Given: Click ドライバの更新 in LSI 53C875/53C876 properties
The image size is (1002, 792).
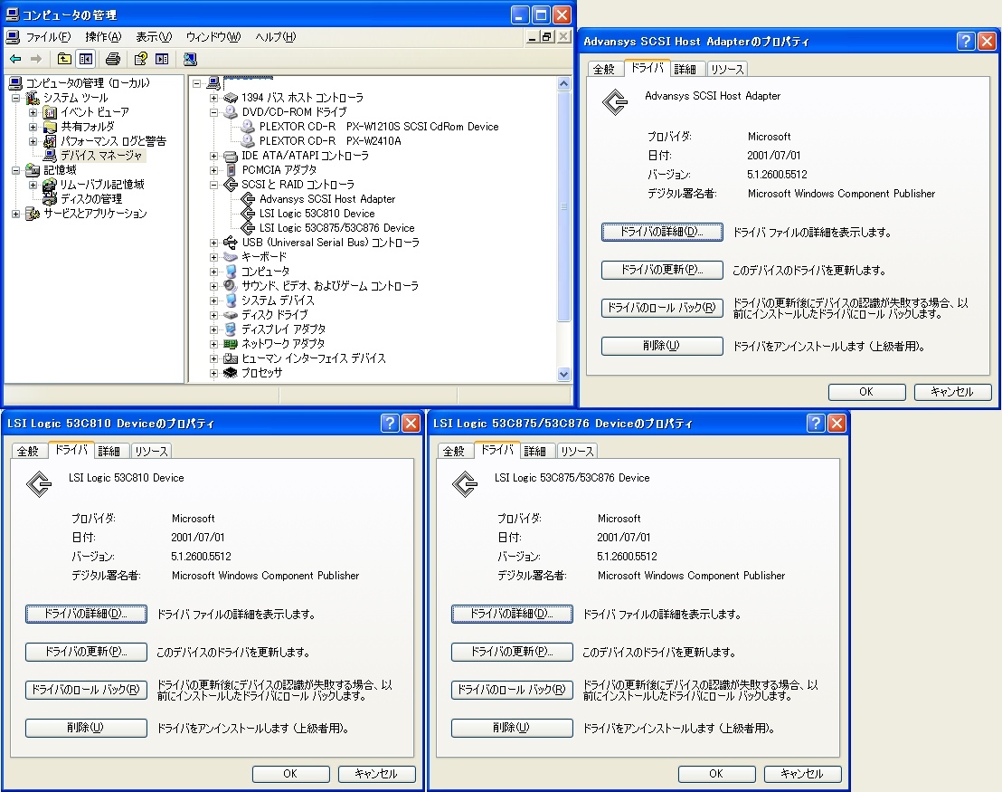Looking at the screenshot, I should click(512, 652).
